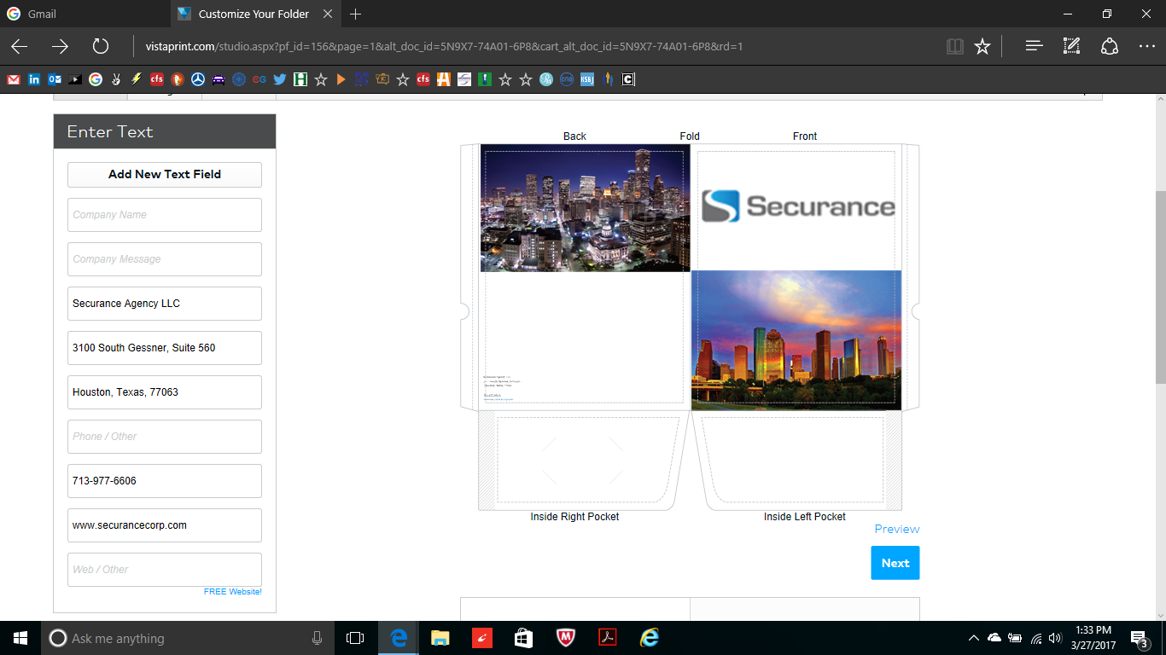Open the Edge Hub panel
1166x655 pixels.
tap(1034, 46)
